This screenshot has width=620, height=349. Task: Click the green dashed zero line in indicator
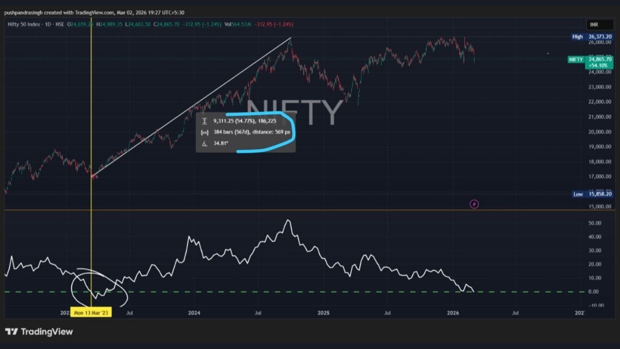291,291
